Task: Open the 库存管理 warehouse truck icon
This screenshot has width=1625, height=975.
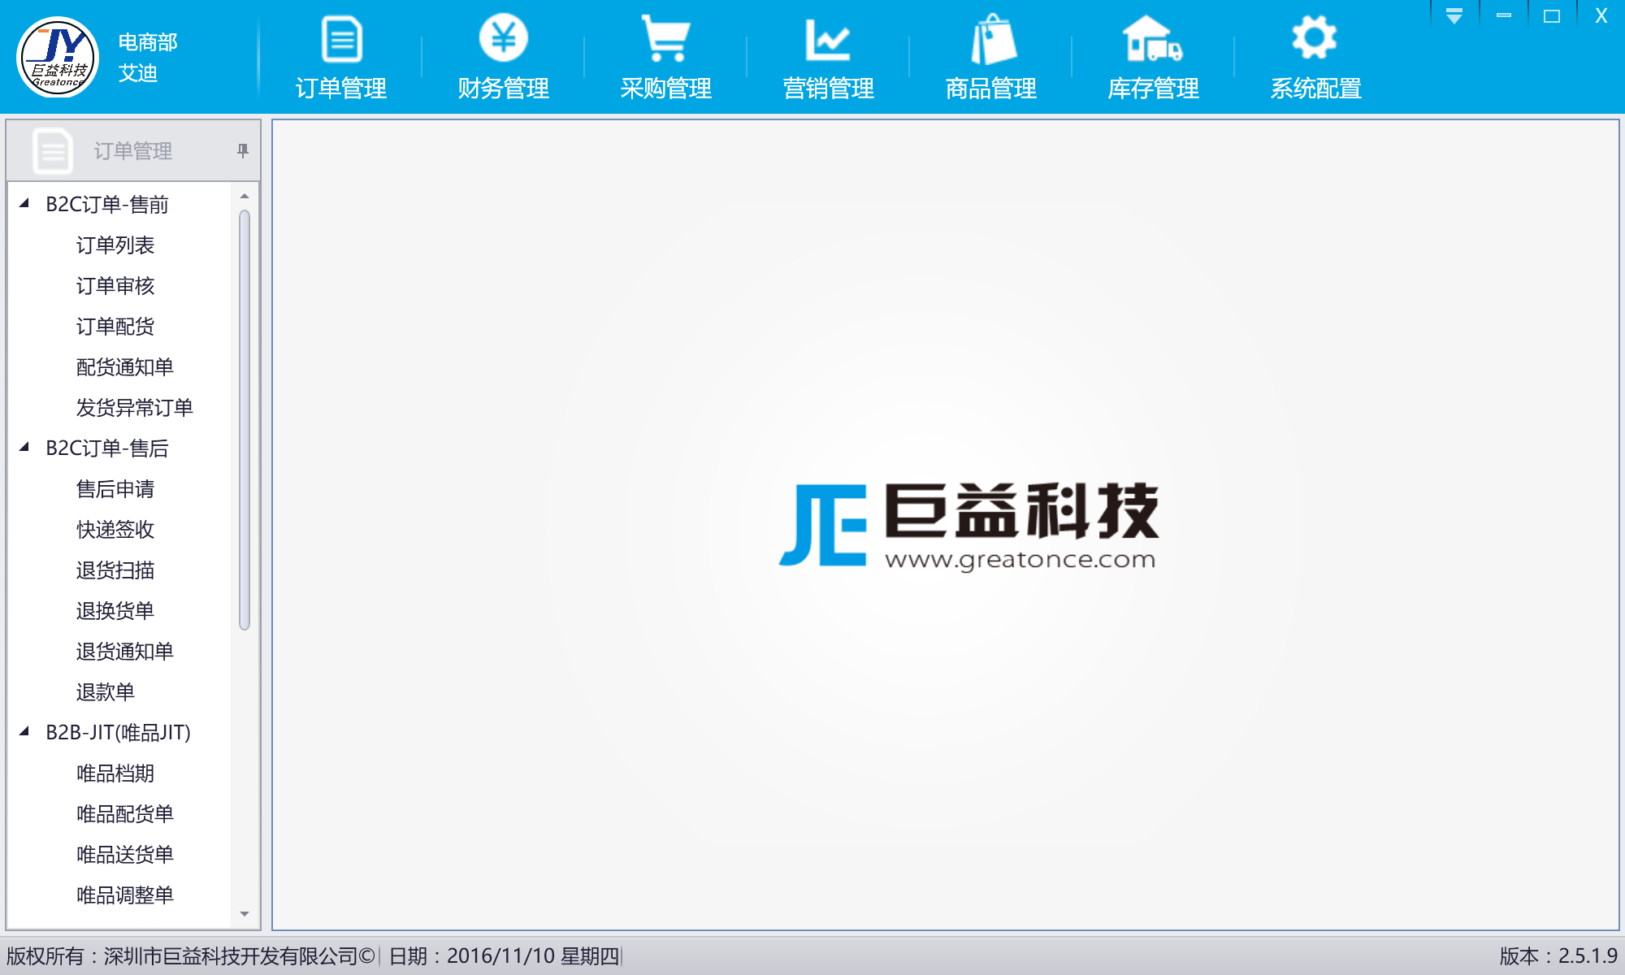Action: (x=1152, y=38)
